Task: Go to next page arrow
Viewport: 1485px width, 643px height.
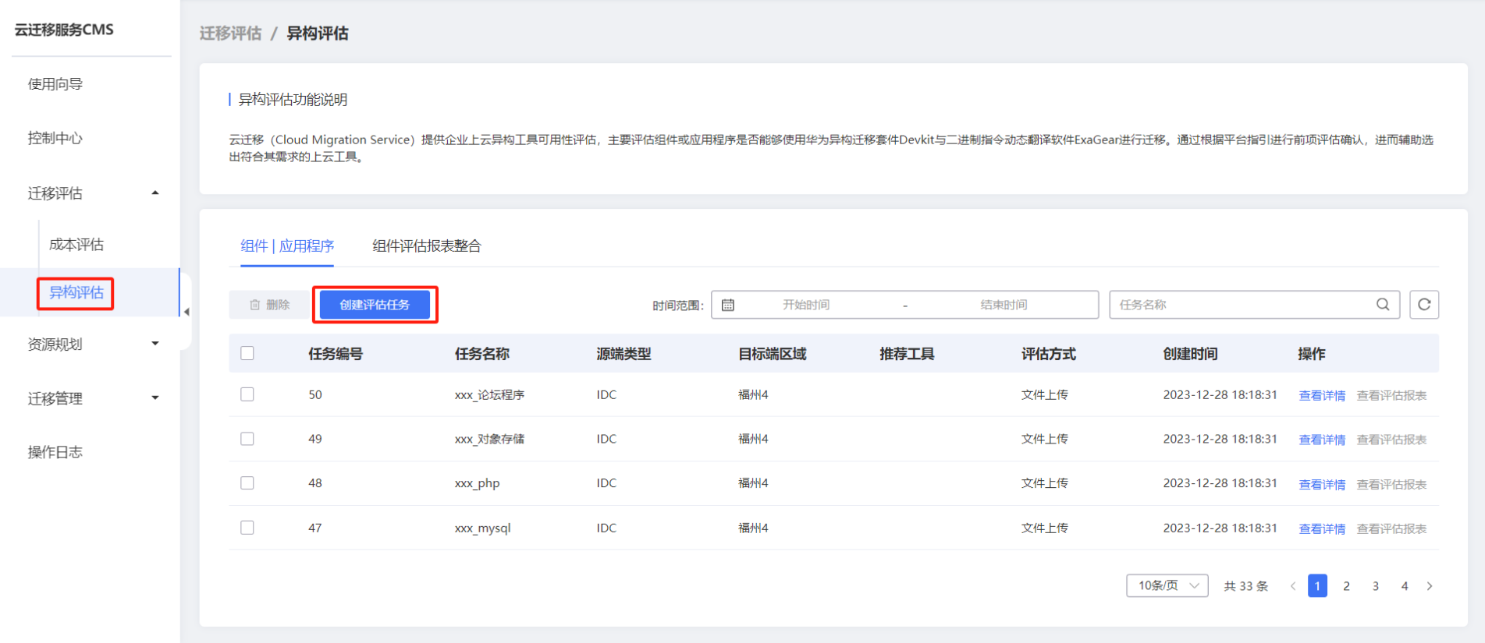Action: [1430, 586]
